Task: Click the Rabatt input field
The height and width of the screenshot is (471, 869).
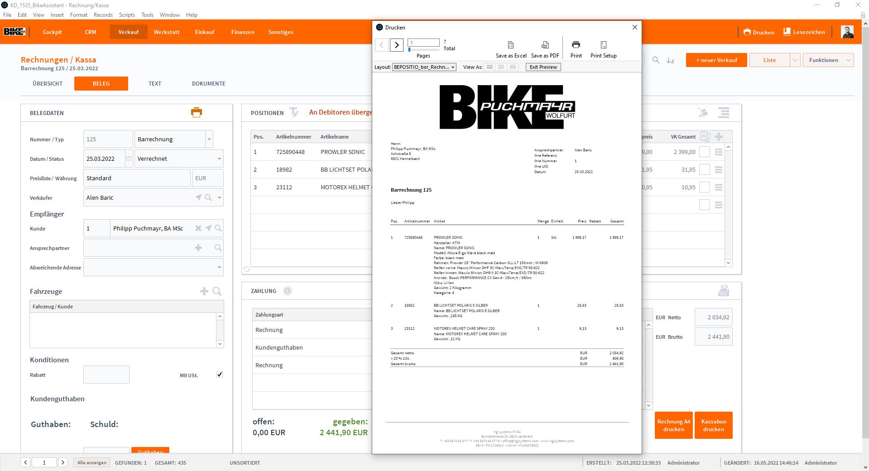Action: [106, 375]
